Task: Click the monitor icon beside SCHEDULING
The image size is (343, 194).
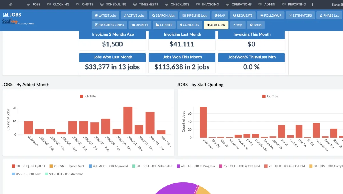Action: tap(102, 5)
